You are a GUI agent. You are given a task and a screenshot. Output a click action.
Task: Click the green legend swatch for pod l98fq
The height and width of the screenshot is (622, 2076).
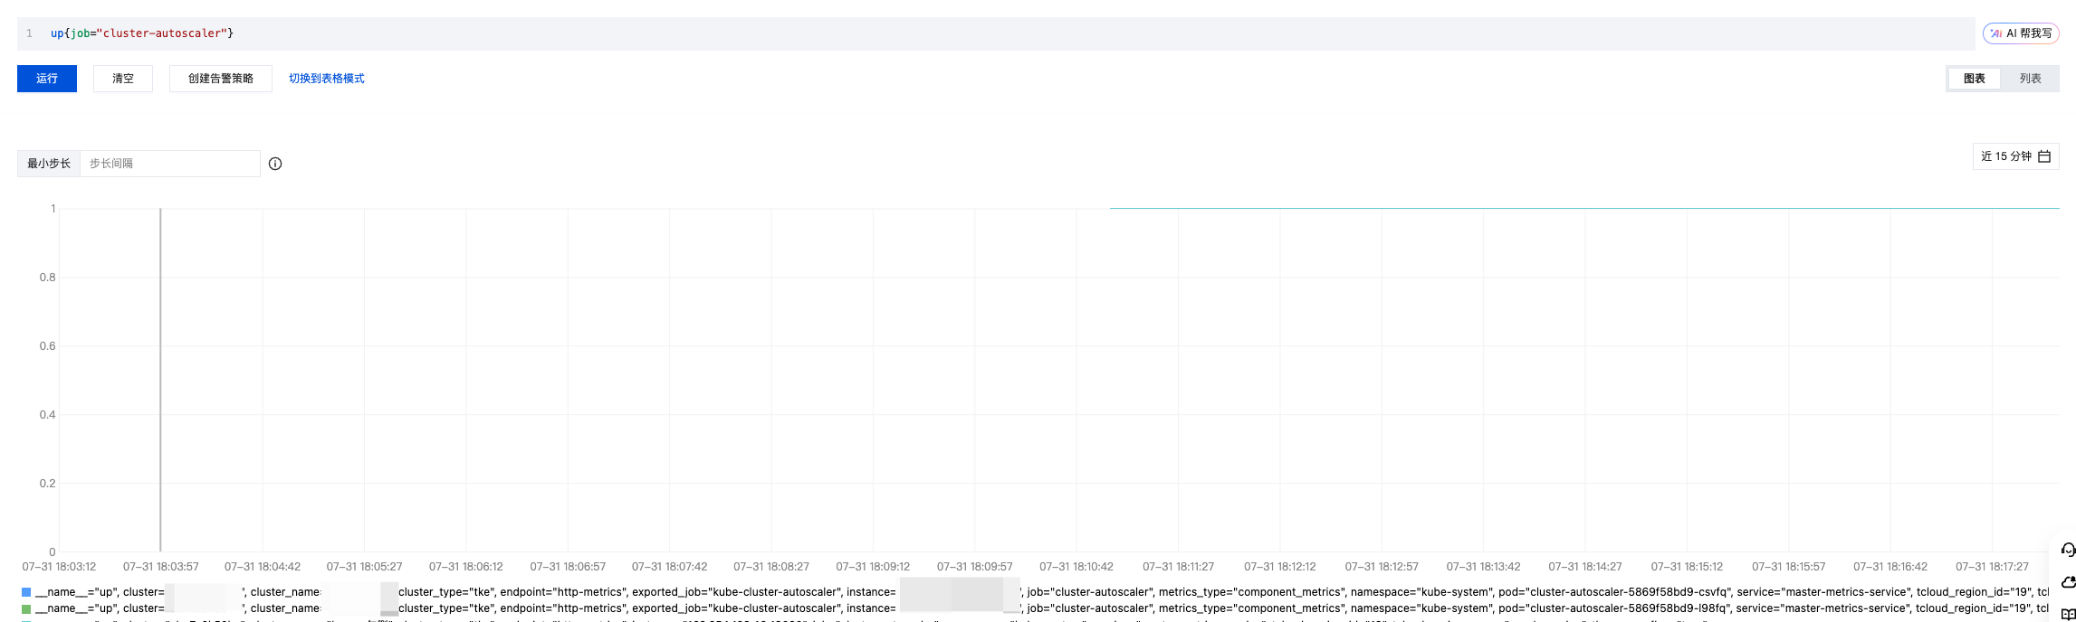26,608
